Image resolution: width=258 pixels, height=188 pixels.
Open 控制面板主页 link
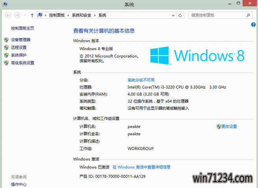point(22,28)
